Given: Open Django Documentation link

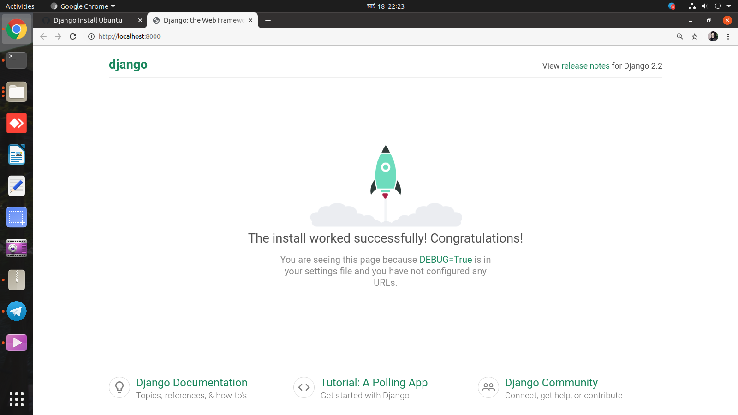Looking at the screenshot, I should pos(191,383).
